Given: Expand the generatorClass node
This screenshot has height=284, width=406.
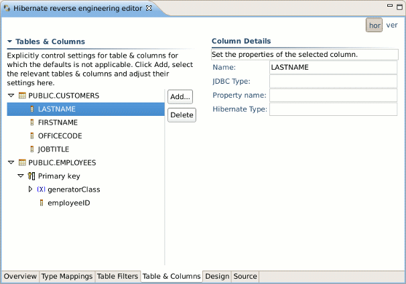Looking at the screenshot, I should pyautogui.click(x=30, y=190).
